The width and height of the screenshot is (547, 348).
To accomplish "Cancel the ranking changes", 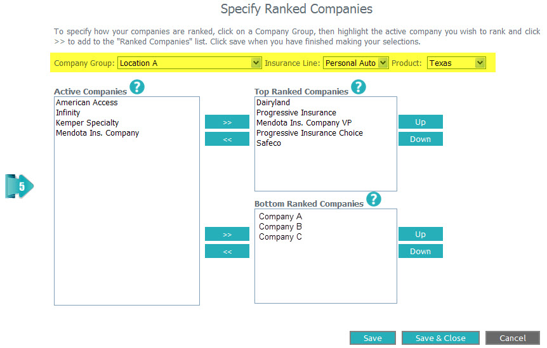I will [x=513, y=338].
